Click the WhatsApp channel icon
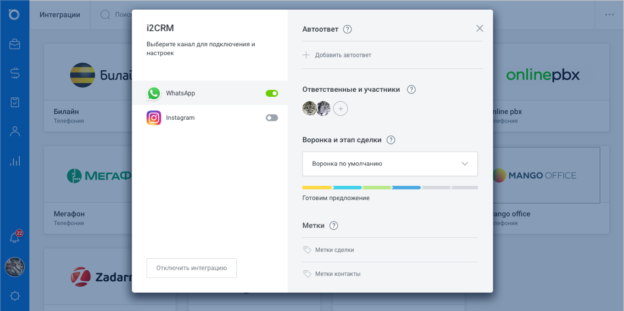Viewport: 624px width, 311px height. [x=154, y=94]
